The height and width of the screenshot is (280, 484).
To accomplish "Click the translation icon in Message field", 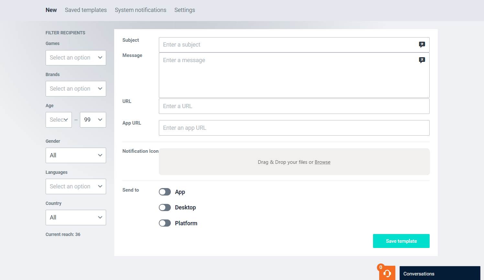I will 422,60.
